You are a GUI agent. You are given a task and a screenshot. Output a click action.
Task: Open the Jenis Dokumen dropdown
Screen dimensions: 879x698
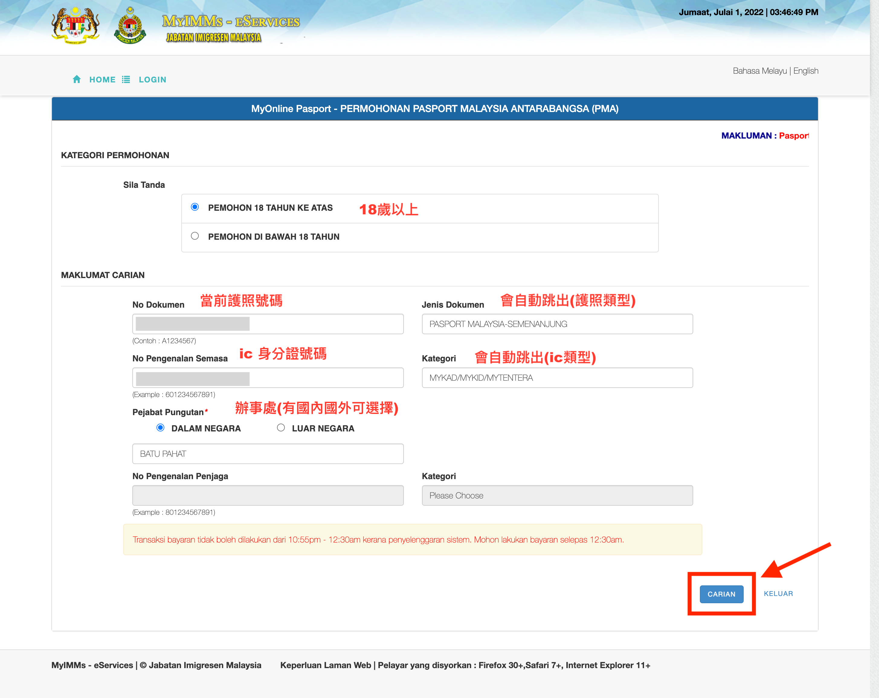(x=557, y=324)
